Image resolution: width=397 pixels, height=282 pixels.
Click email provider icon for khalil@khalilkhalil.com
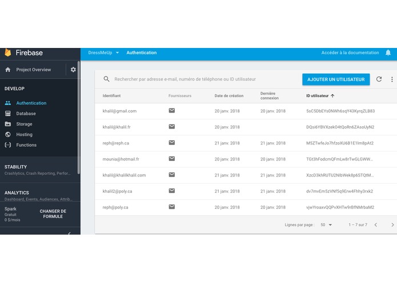tap(172, 175)
